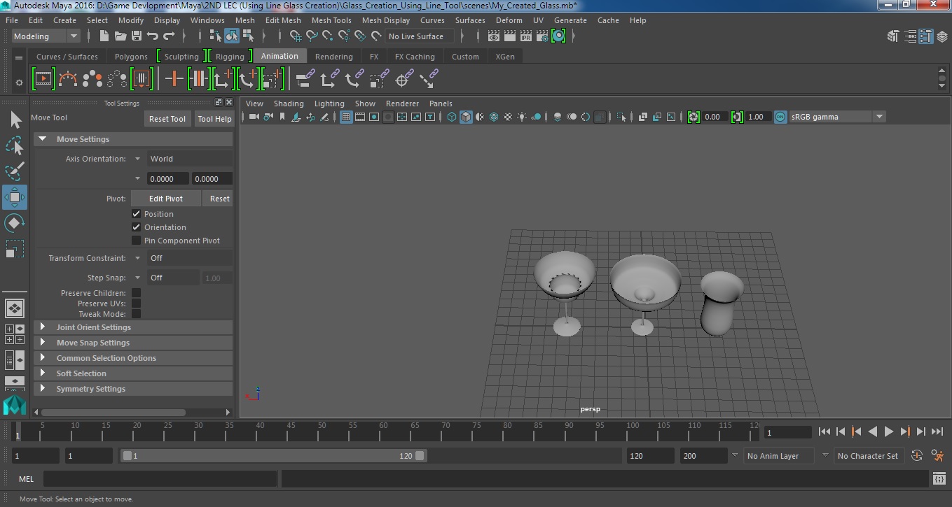Click the Set Key shelf icon

pos(174,79)
